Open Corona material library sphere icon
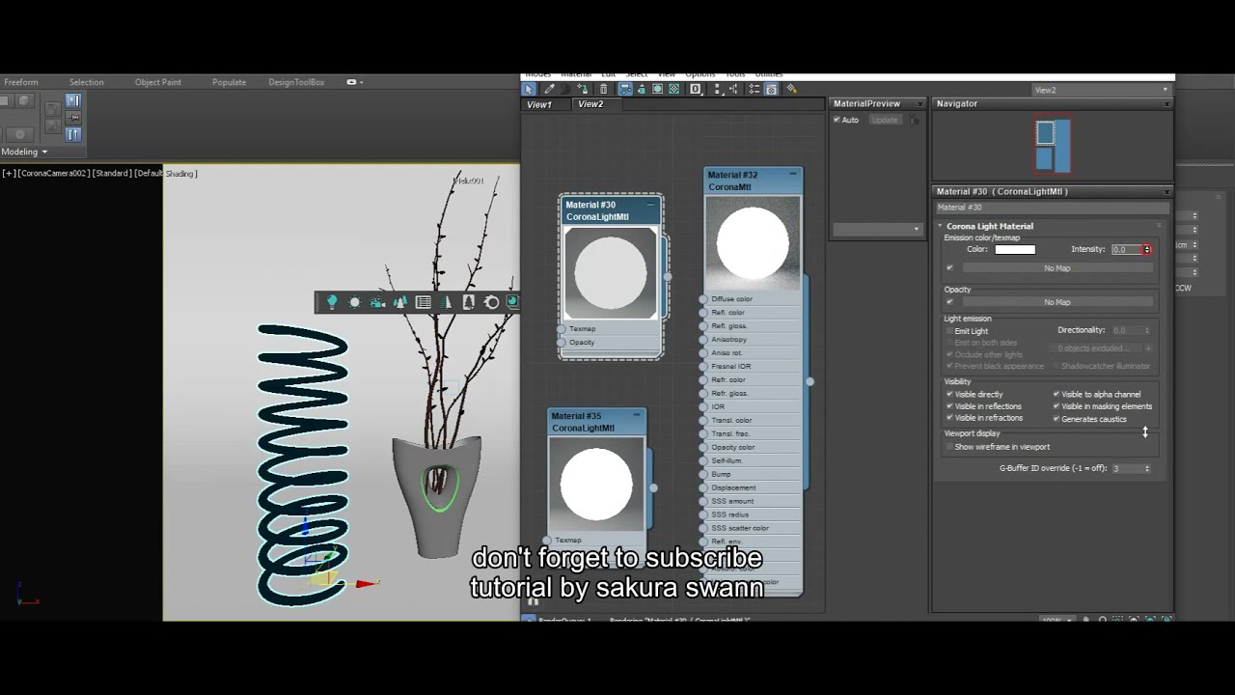This screenshot has width=1235, height=695. (512, 302)
